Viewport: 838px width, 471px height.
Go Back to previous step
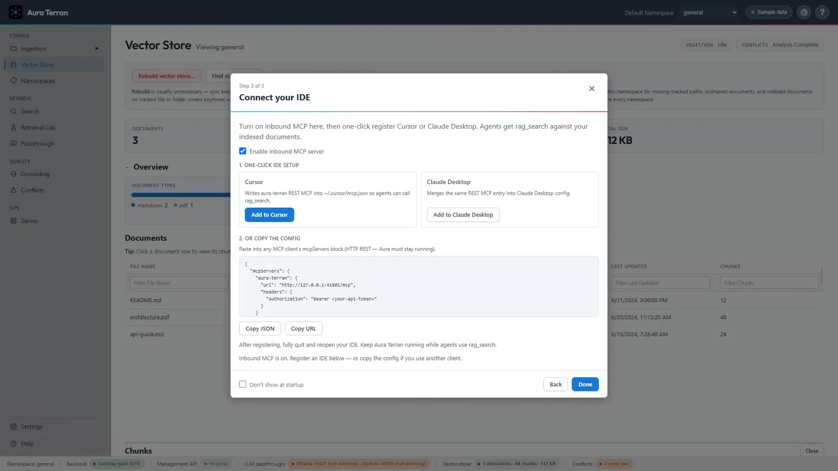[x=556, y=384]
